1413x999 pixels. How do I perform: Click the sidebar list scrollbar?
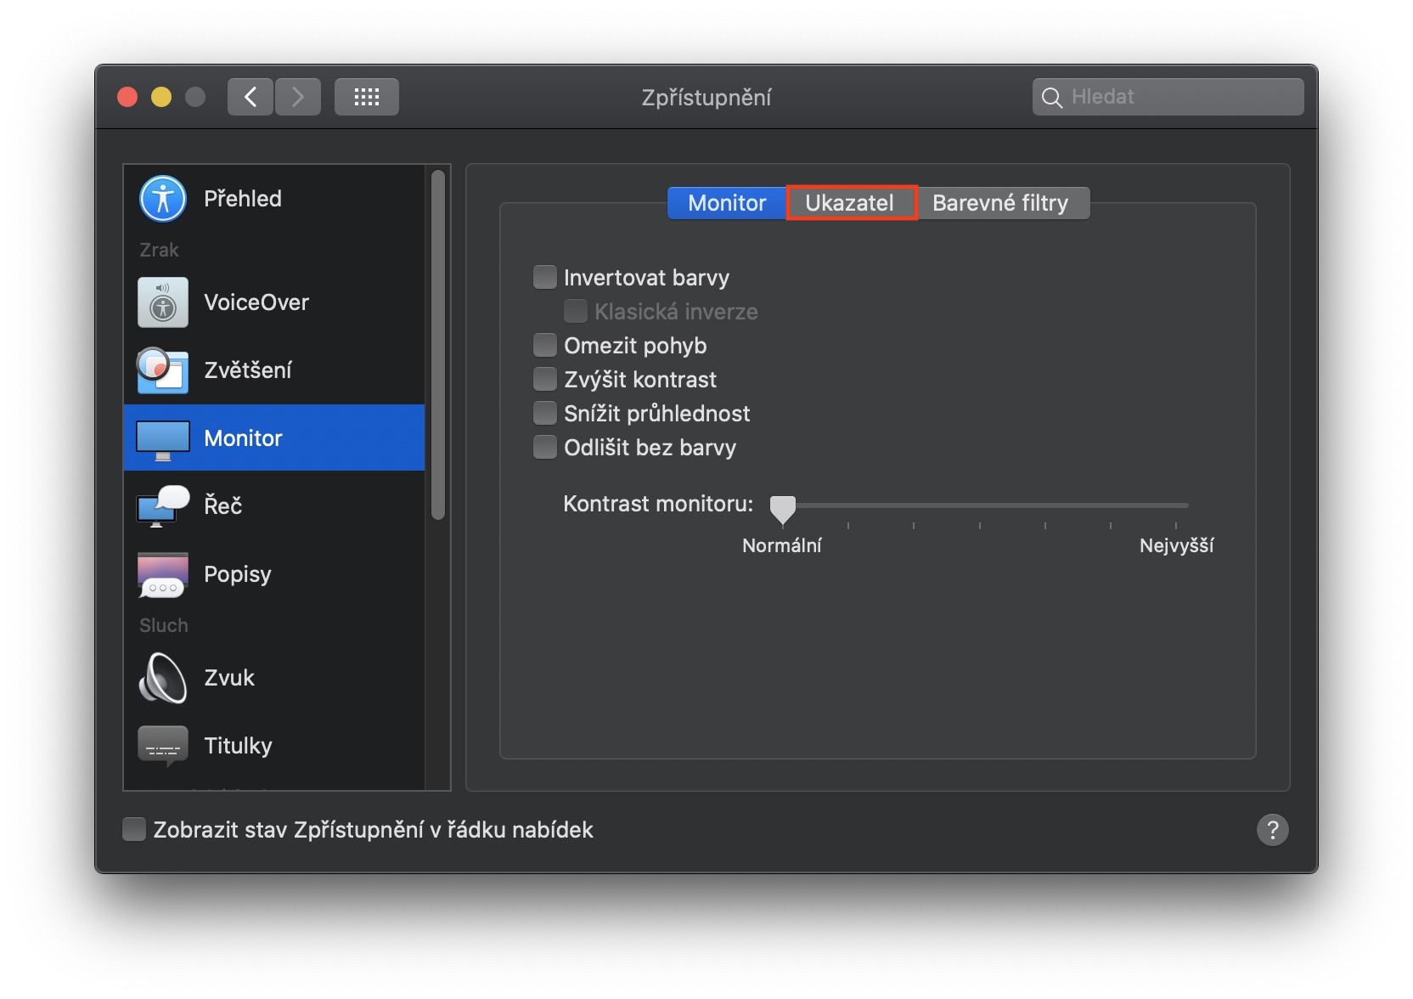tap(438, 345)
